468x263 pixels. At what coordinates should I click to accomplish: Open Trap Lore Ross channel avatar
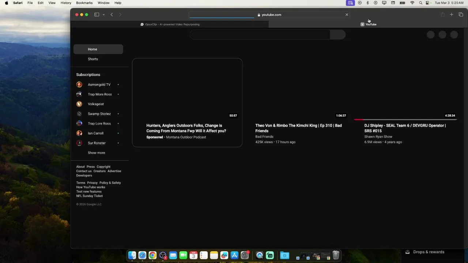(x=79, y=123)
